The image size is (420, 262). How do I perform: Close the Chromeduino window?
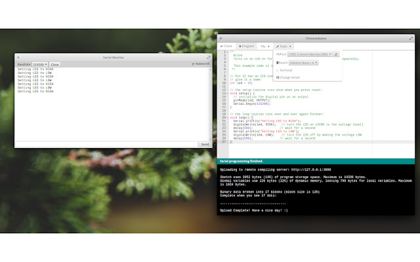point(220,39)
